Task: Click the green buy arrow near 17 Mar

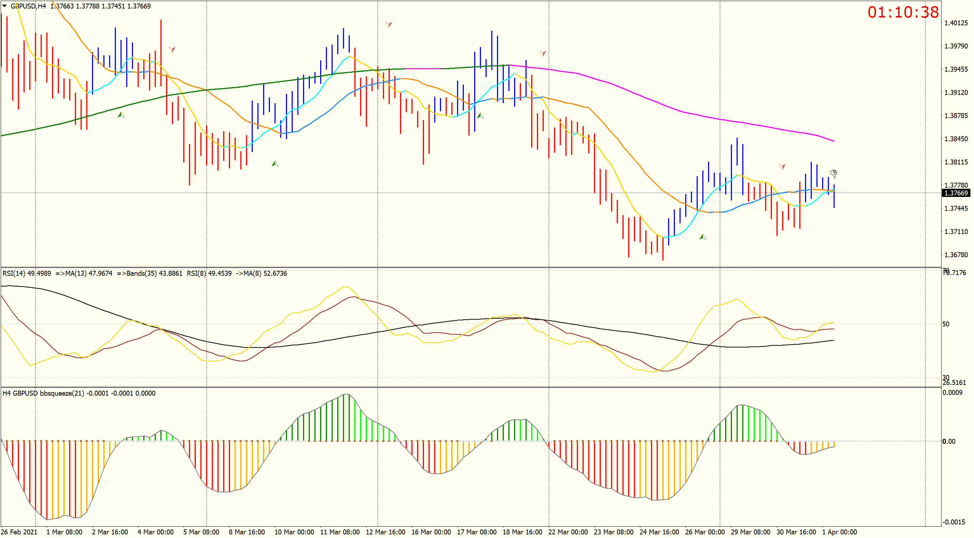Action: point(480,115)
